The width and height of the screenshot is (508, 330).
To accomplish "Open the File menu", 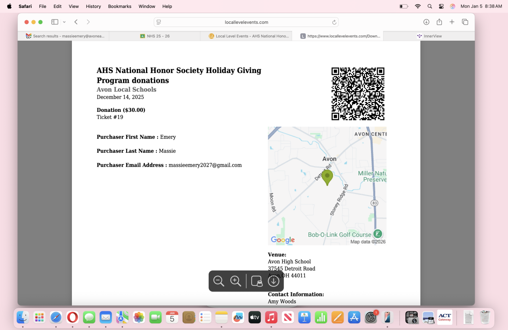I will pos(42,6).
